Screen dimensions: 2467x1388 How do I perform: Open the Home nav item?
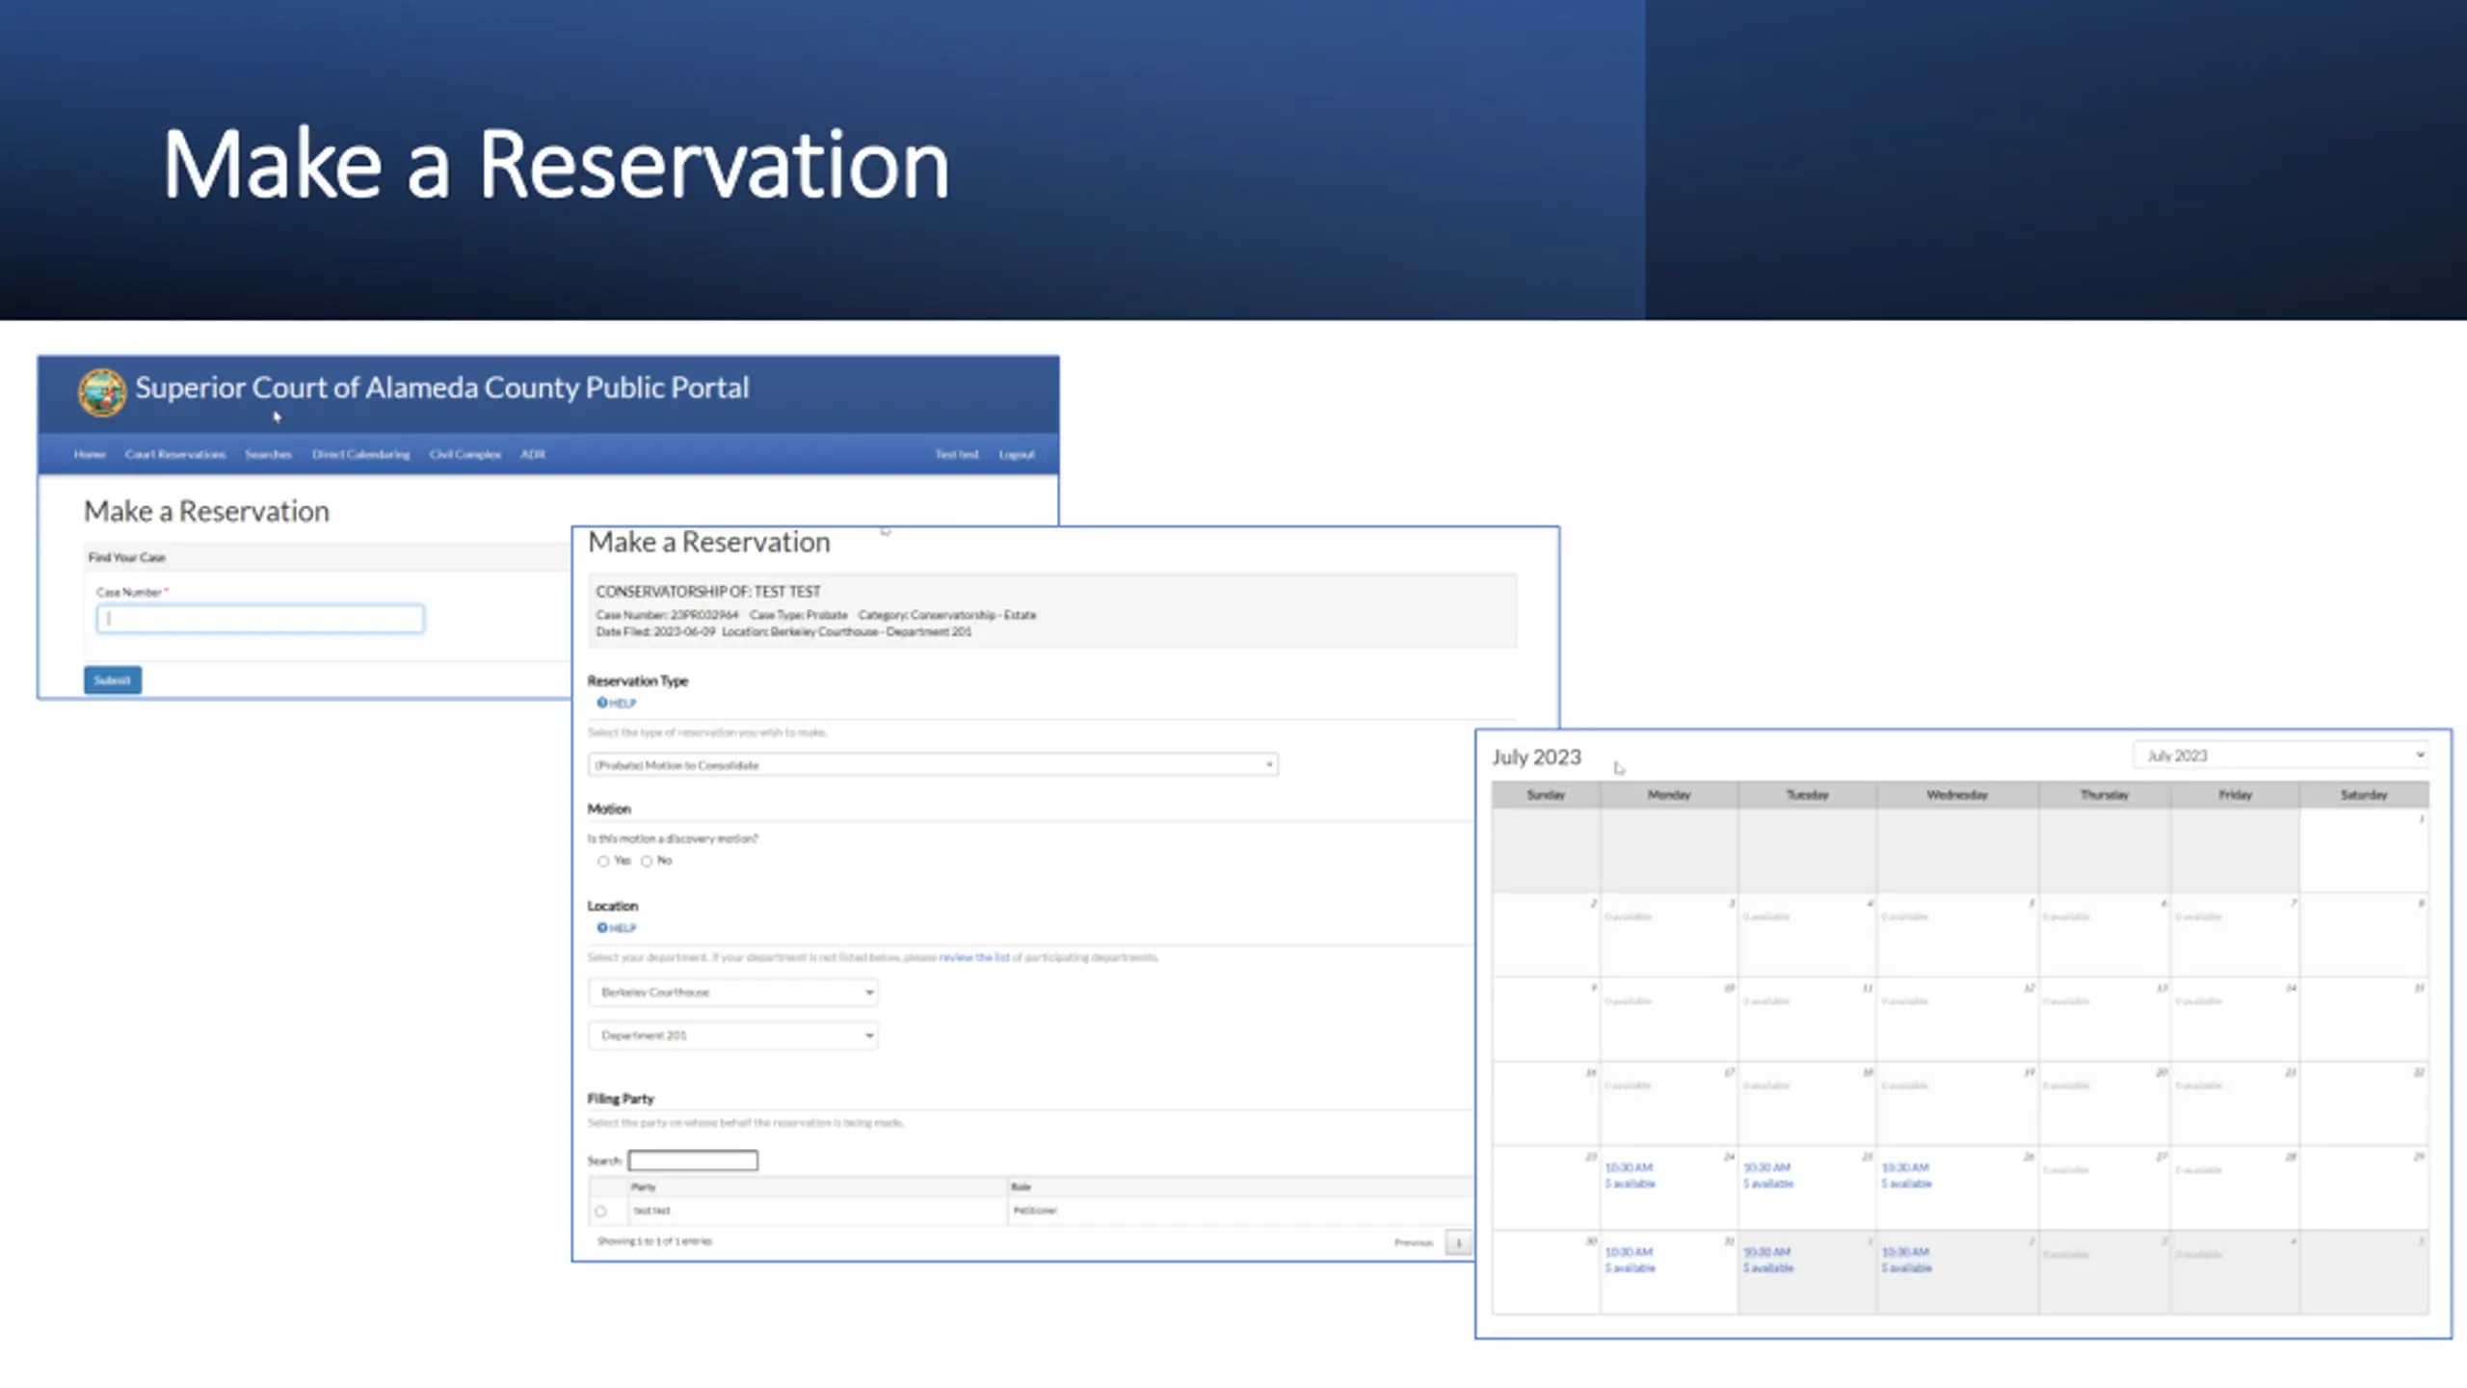[x=90, y=454]
